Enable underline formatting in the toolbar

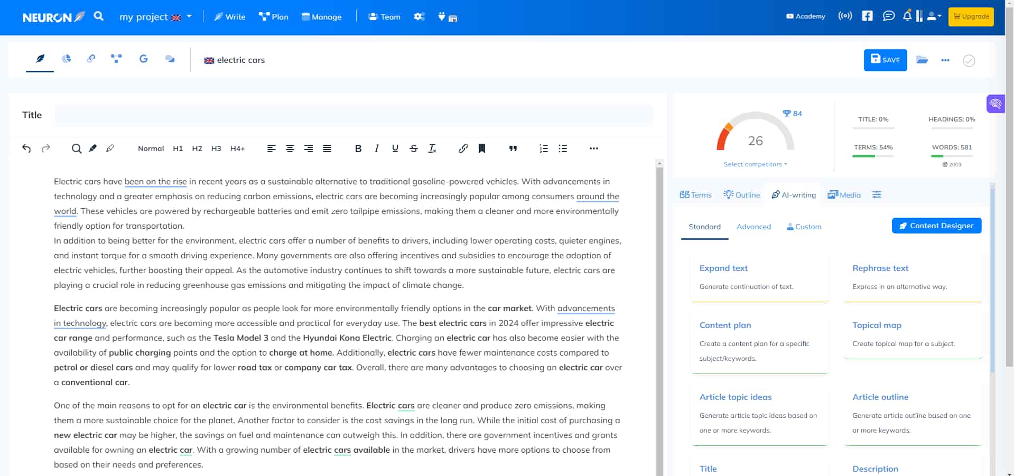coord(395,148)
